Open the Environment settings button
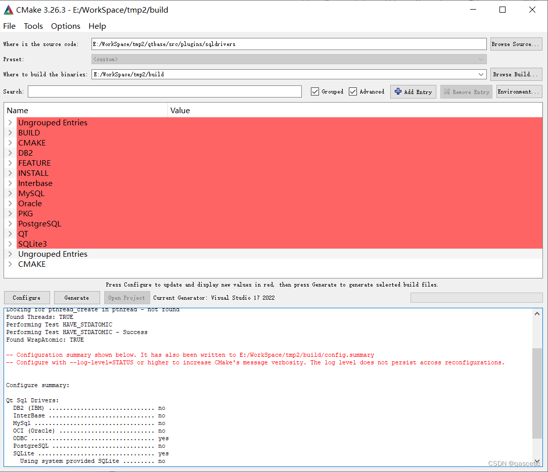 tap(519, 91)
